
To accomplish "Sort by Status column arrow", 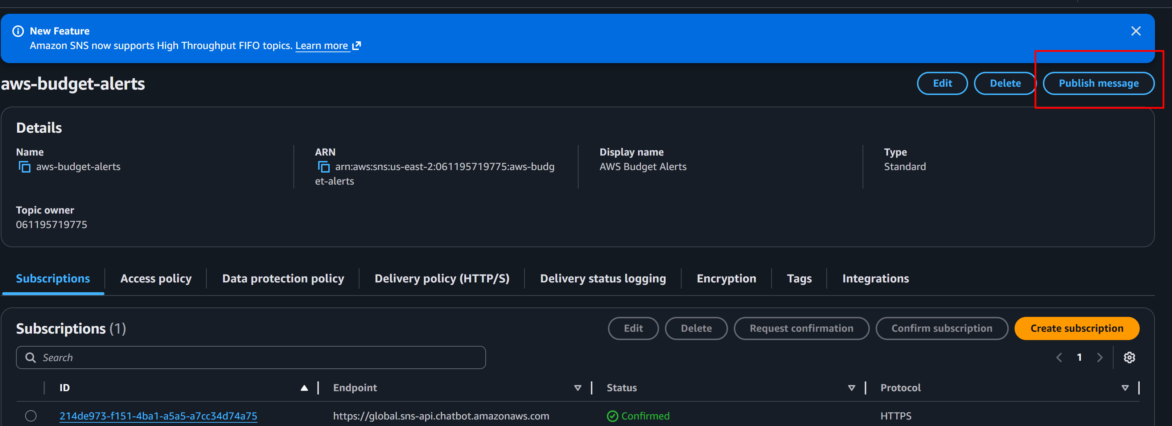I will coord(851,388).
